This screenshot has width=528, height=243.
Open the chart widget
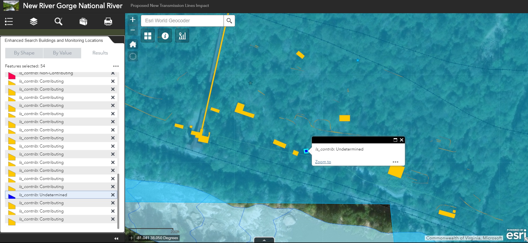tap(182, 36)
